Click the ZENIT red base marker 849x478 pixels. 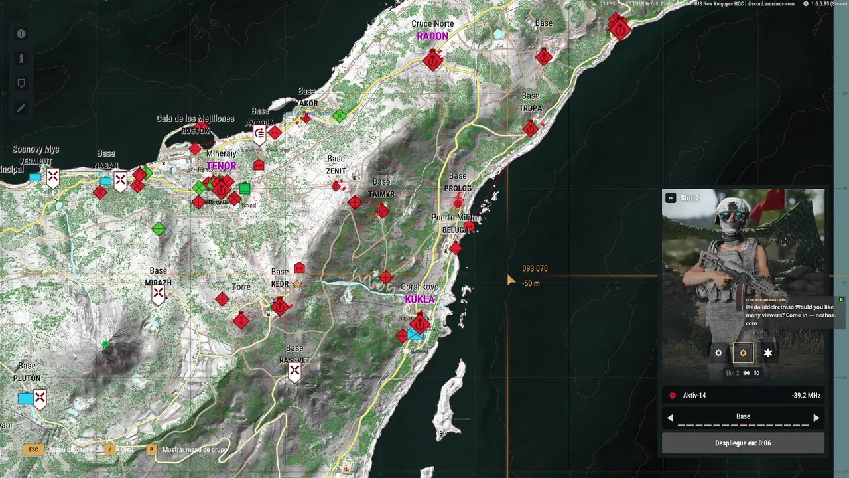pos(336,186)
